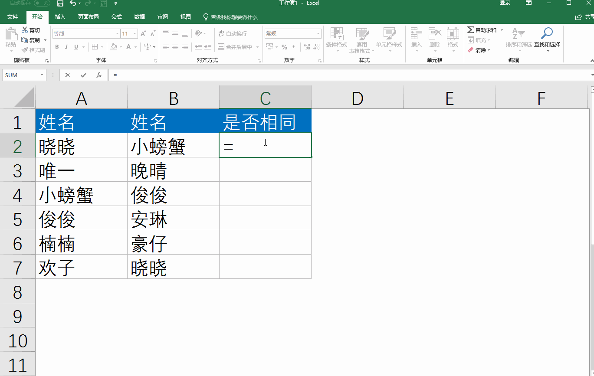Toggle bold formatting

pos(57,47)
